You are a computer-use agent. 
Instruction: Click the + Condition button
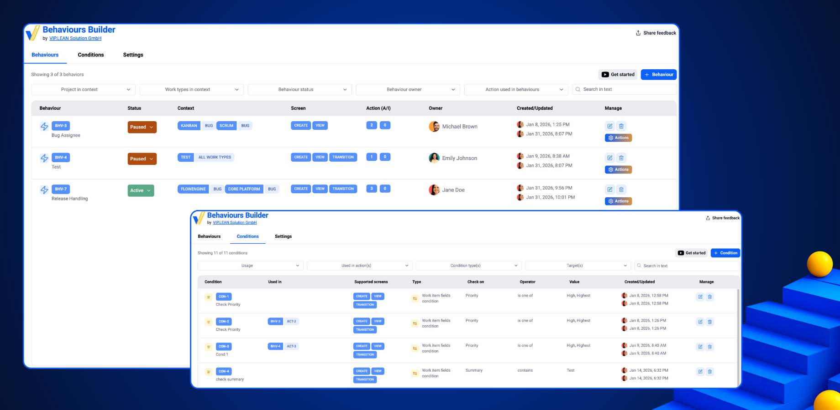point(725,253)
